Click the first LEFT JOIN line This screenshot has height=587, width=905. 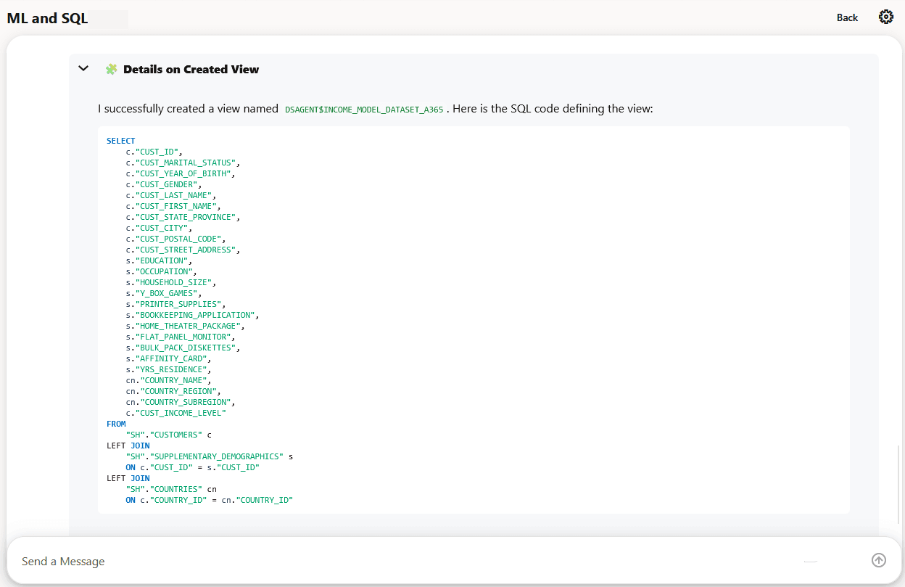pos(128,446)
